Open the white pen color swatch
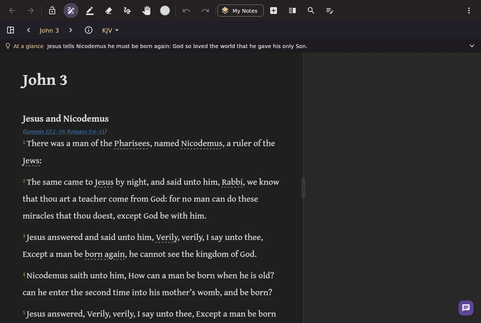 165,11
